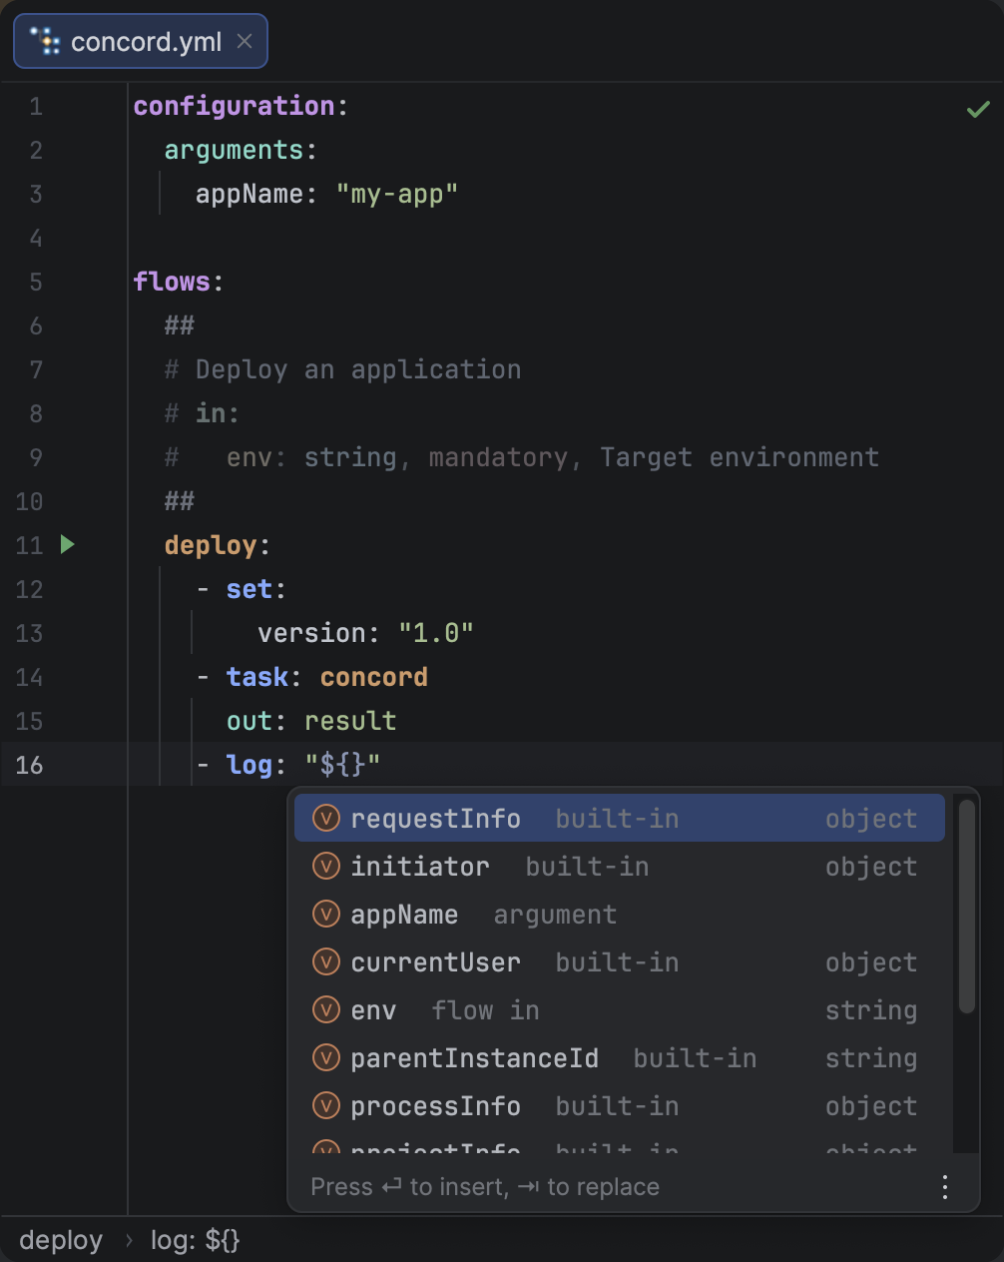
Task: Click the green run gutter icon beside deploy
Action: pyautogui.click(x=68, y=544)
